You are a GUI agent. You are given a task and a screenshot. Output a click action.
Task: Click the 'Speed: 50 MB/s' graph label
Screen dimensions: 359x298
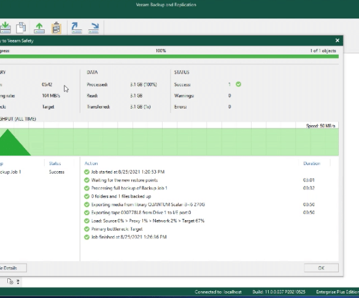tap(320, 126)
